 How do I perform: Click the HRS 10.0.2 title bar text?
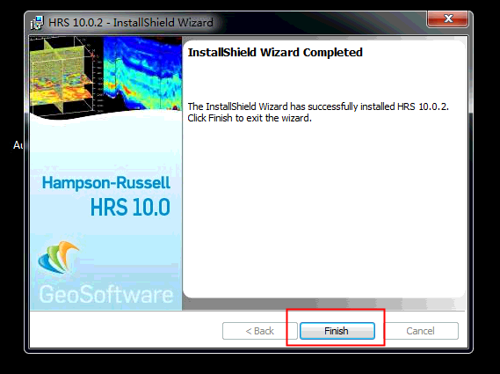[x=131, y=23]
